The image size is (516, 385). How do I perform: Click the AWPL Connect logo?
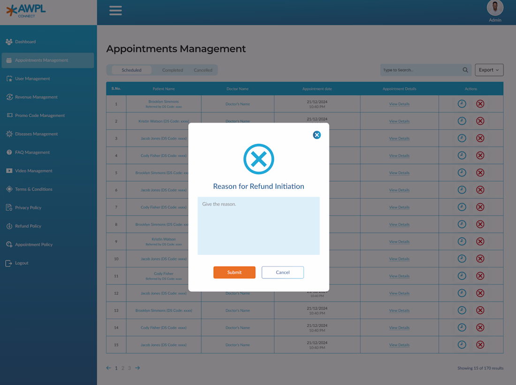pos(26,11)
